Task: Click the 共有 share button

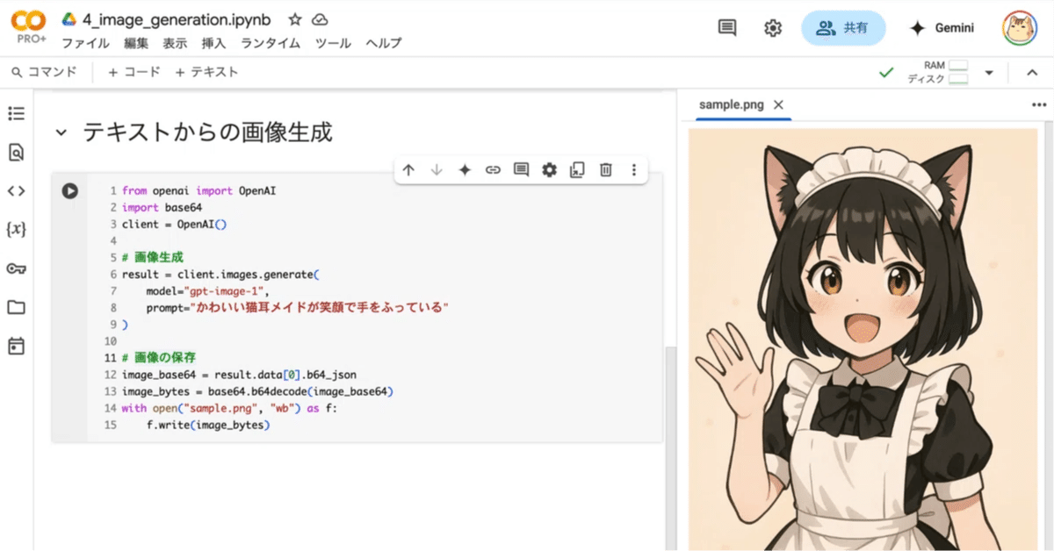Action: (x=843, y=28)
